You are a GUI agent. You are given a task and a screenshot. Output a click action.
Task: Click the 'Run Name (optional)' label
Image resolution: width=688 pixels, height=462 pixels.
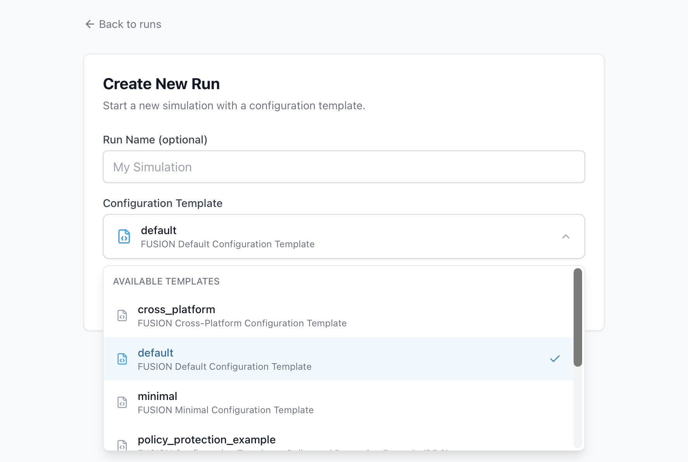tap(155, 140)
